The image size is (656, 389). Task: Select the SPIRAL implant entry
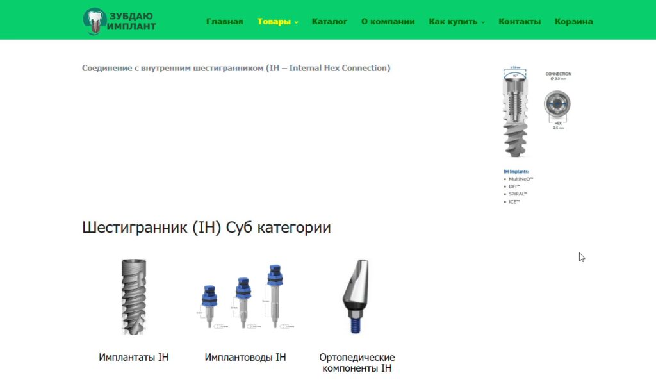pos(516,194)
